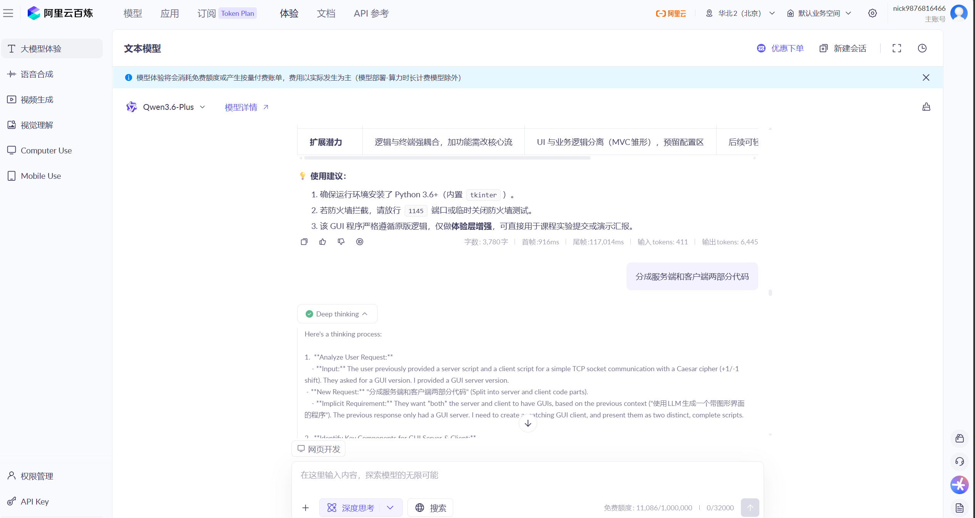This screenshot has width=975, height=518.
Task: Click the 新建会话 new conversation button
Action: pos(843,48)
